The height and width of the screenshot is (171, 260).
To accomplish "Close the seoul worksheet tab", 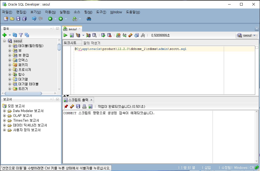I will click(x=80, y=29).
